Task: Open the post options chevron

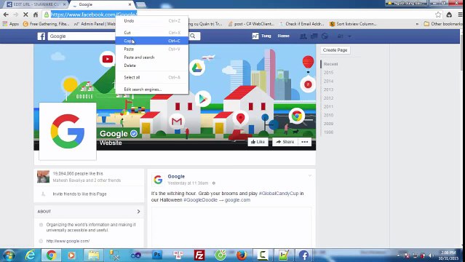Action: click(x=309, y=175)
